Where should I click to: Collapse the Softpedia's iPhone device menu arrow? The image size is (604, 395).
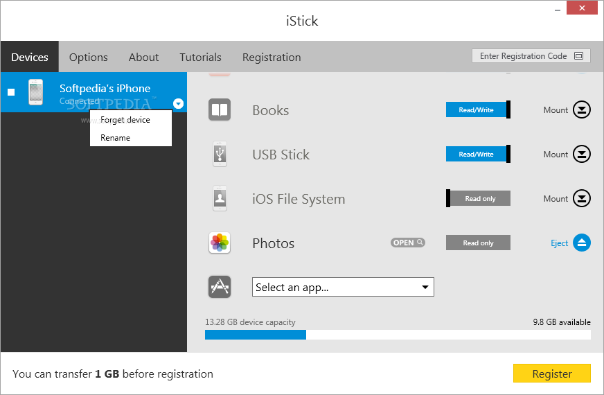tap(178, 104)
